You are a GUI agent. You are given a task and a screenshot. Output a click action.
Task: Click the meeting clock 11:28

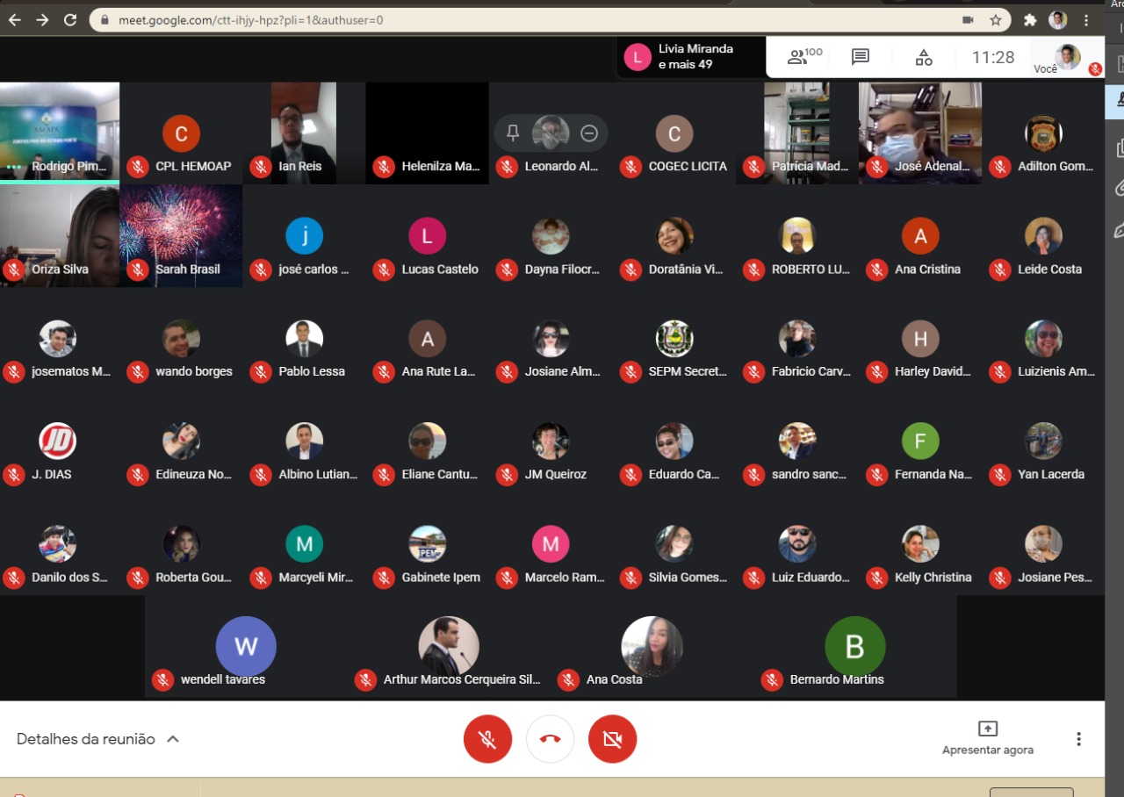(x=993, y=57)
